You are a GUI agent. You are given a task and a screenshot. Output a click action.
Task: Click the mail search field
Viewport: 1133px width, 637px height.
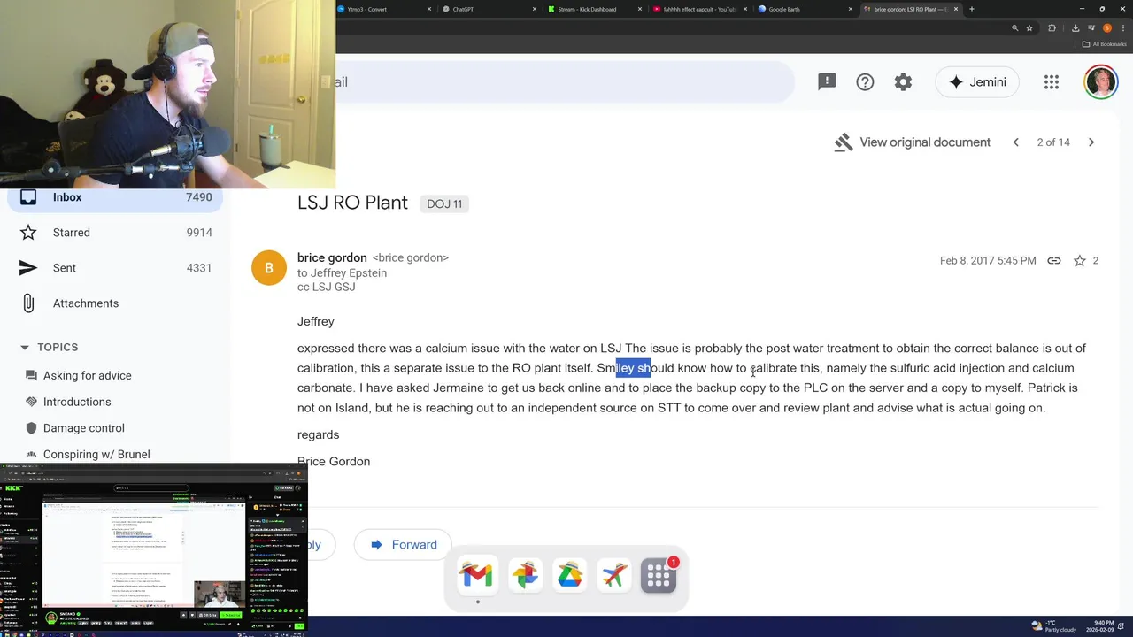coord(565,81)
